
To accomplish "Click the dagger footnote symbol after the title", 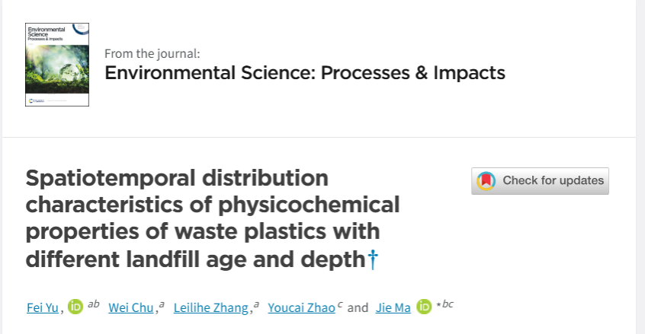I will click(373, 260).
